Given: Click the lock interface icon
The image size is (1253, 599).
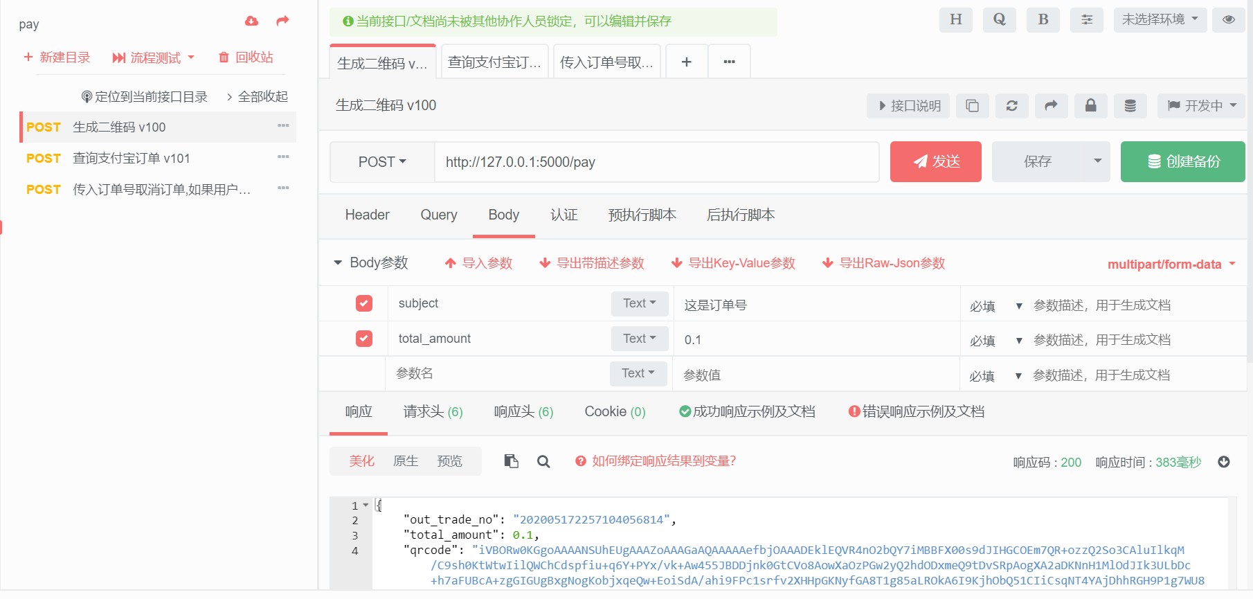Looking at the screenshot, I should pyautogui.click(x=1091, y=106).
